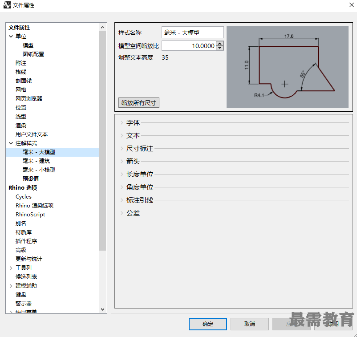357x337 pixels.
Task: Open the 键盘 options page
Action: pyautogui.click(x=21, y=295)
